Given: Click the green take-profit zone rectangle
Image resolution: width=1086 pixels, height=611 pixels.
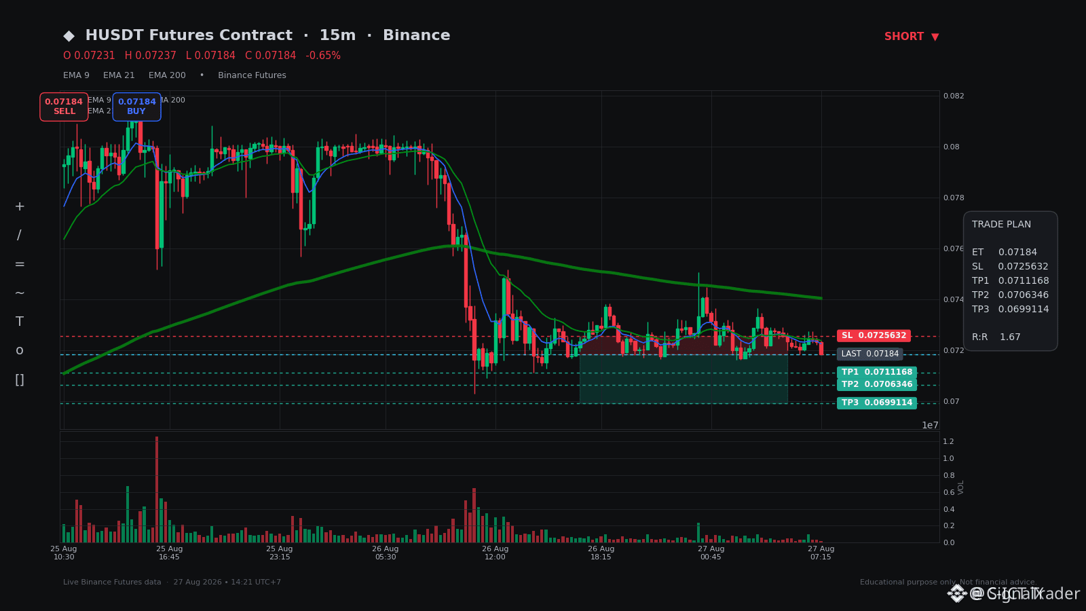Looking at the screenshot, I should point(684,379).
